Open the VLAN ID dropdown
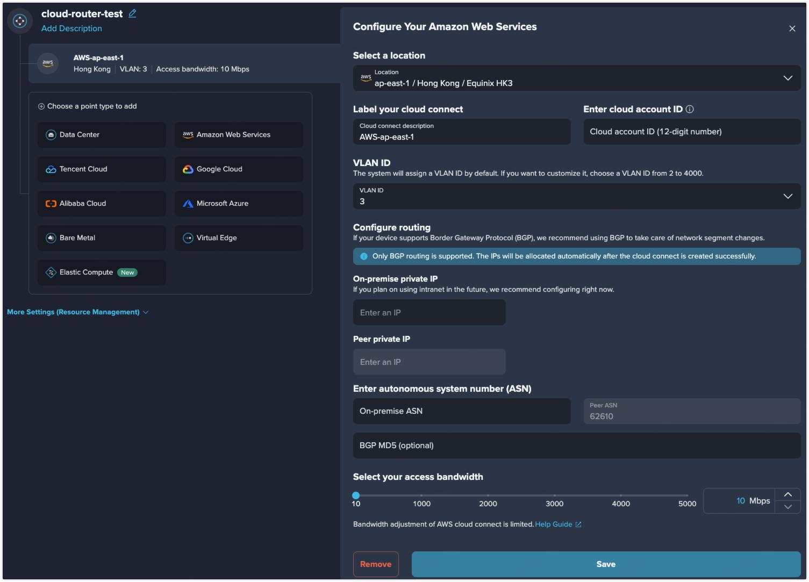This screenshot has height=582, width=809. (577, 196)
